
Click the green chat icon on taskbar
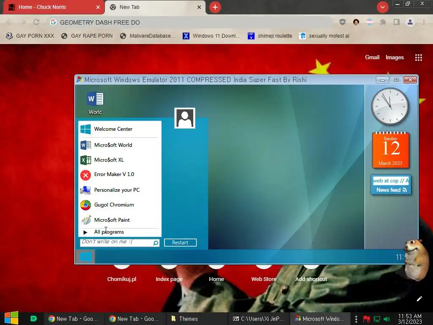pyautogui.click(x=33, y=319)
